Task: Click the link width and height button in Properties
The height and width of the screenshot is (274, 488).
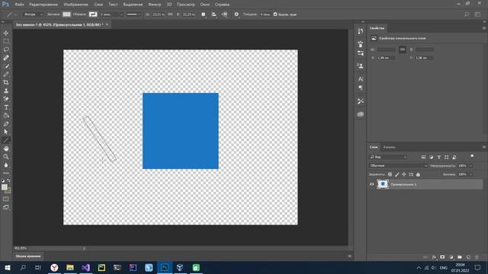Action: pos(403,49)
